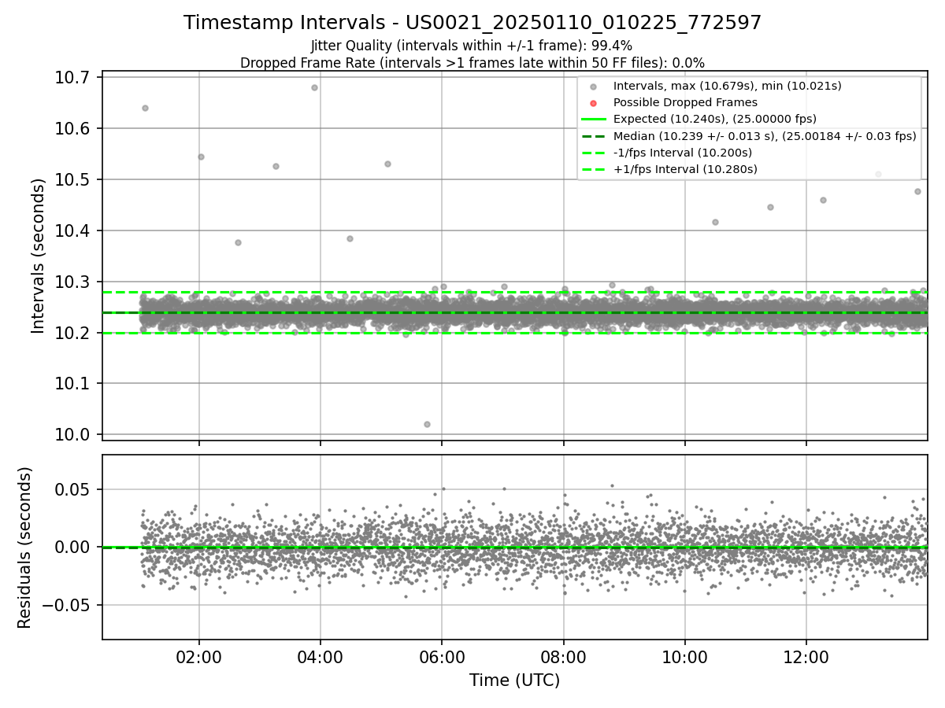Click legend entry 'Expected (10.240s), (25.00000 fps)'

714,119
